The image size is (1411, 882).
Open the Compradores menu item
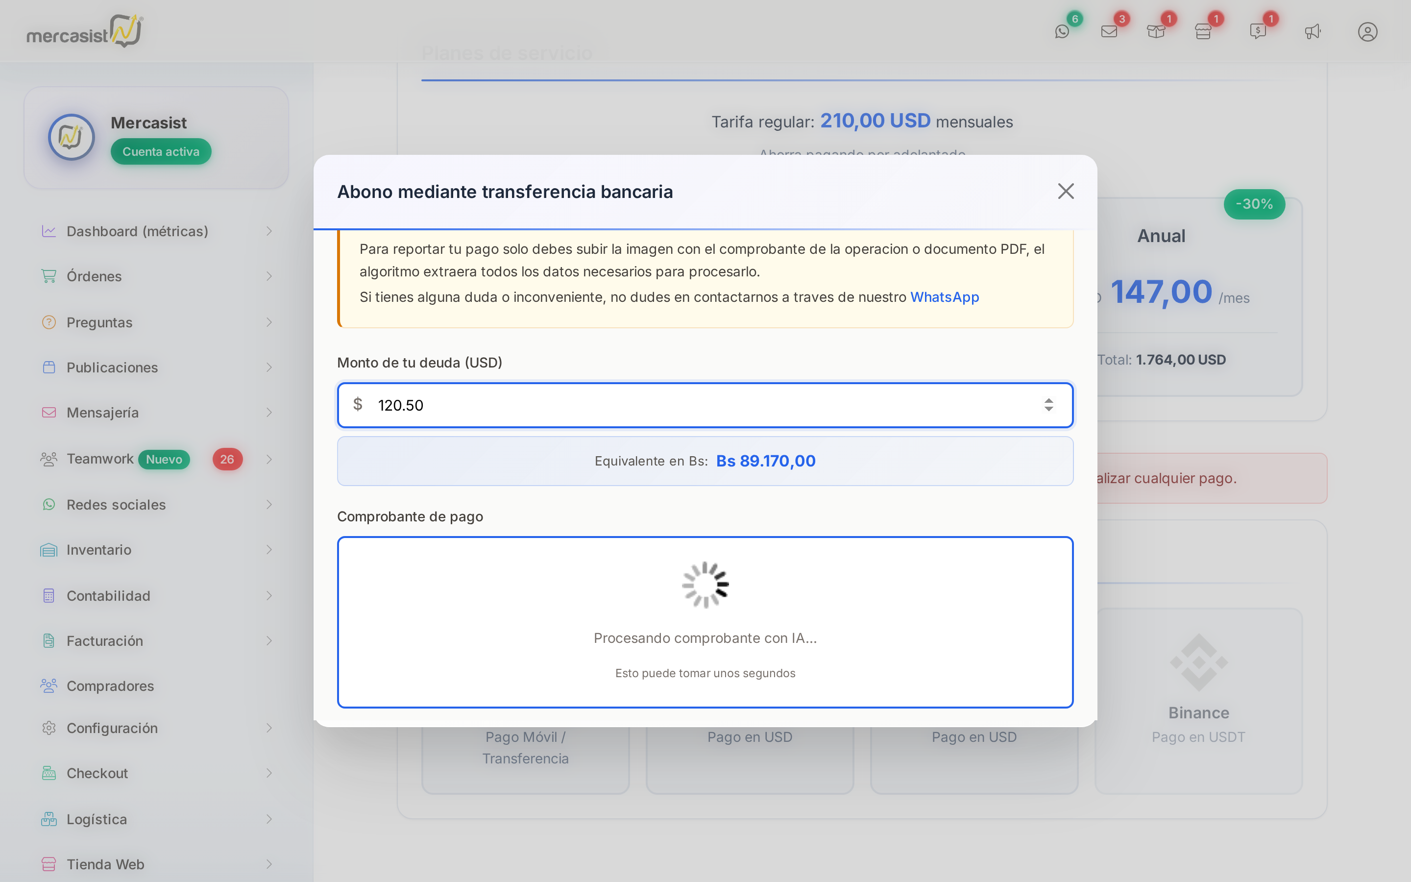point(156,686)
